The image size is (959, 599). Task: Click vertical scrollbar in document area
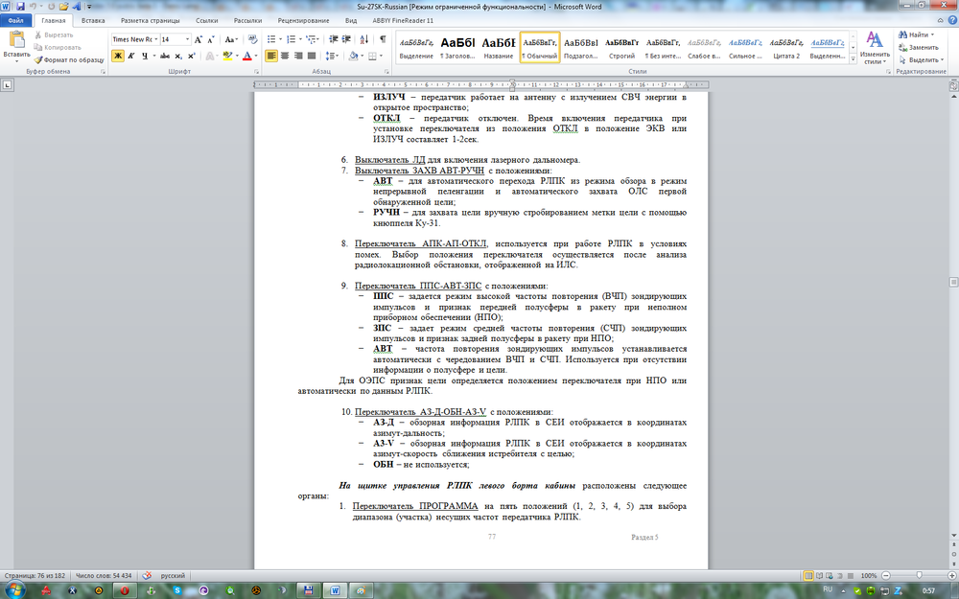pyautogui.click(x=953, y=282)
